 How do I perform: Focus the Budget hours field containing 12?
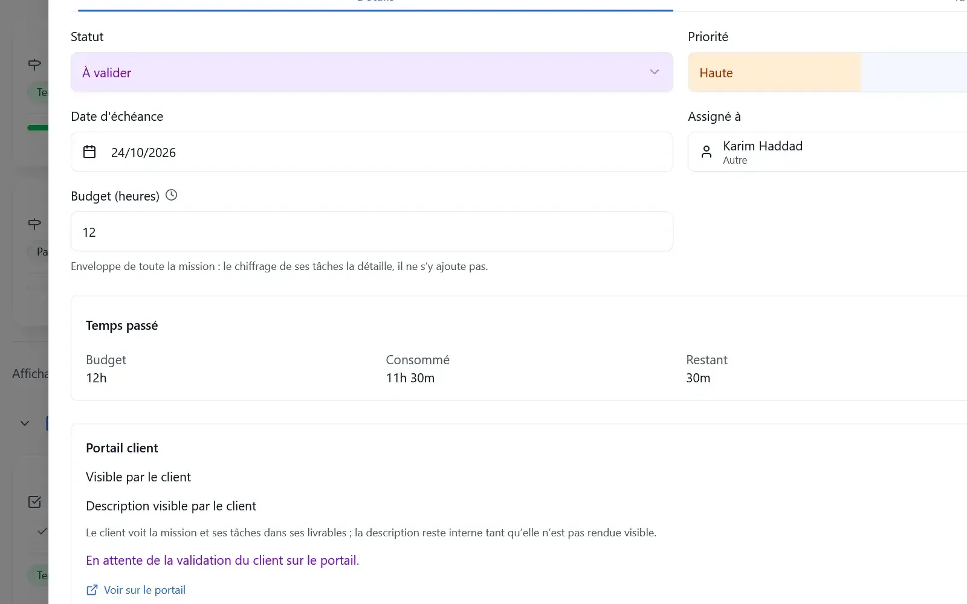(x=372, y=231)
